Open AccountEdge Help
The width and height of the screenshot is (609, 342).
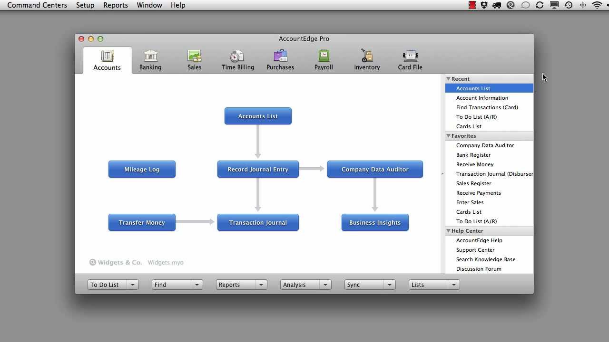tap(489, 240)
